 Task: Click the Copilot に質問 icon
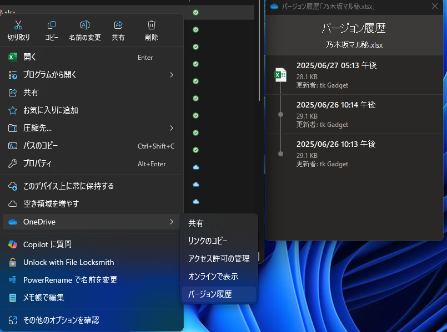click(13, 244)
